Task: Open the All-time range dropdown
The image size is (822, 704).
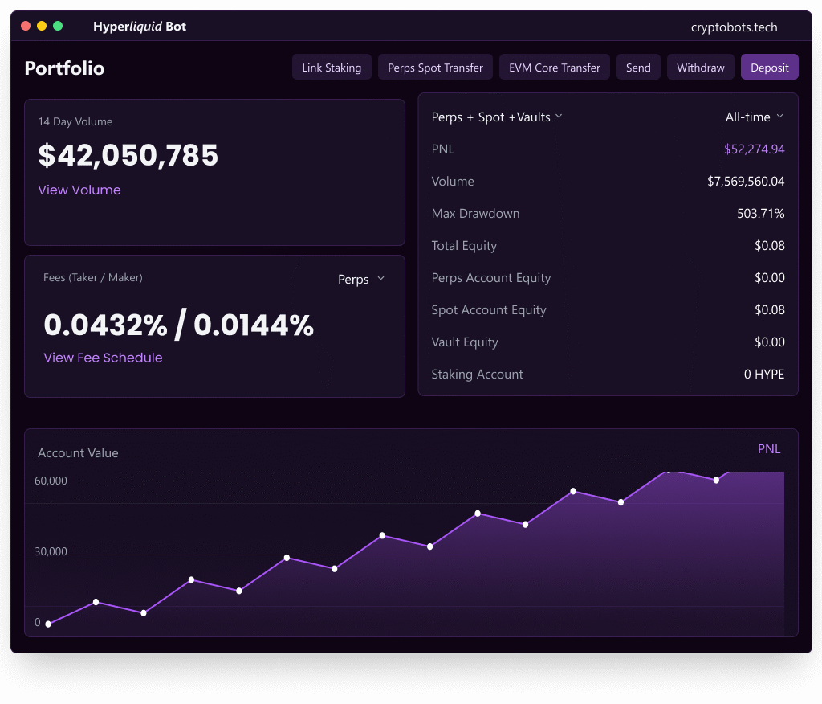Action: tap(755, 117)
